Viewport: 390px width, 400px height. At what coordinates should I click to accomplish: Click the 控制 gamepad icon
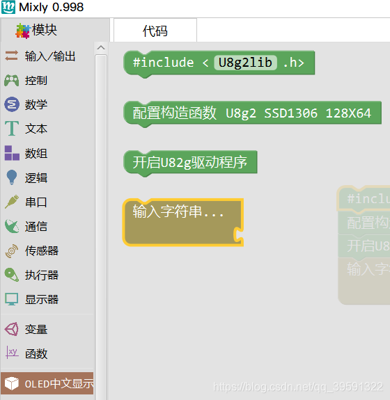(x=12, y=81)
